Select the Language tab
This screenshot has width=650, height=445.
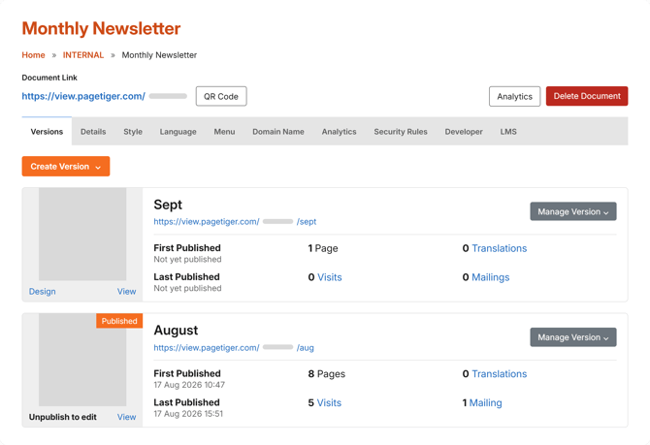(x=178, y=131)
